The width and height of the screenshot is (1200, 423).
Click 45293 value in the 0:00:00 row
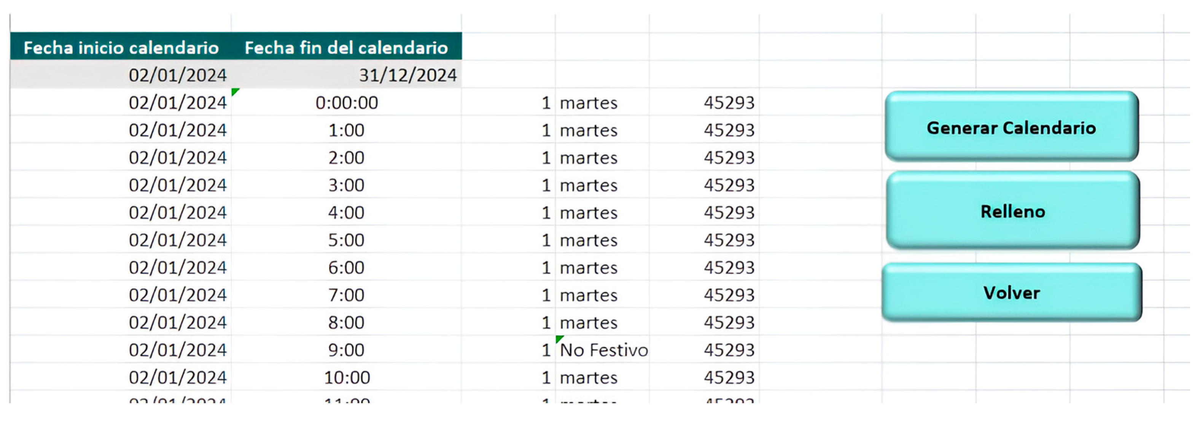coord(729,102)
